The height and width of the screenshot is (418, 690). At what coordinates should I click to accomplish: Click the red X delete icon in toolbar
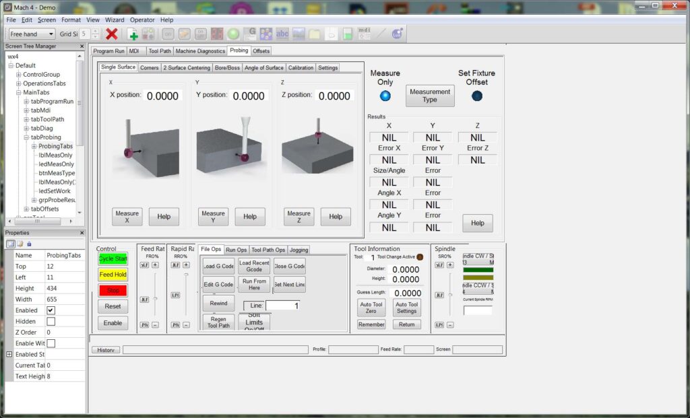coord(112,34)
